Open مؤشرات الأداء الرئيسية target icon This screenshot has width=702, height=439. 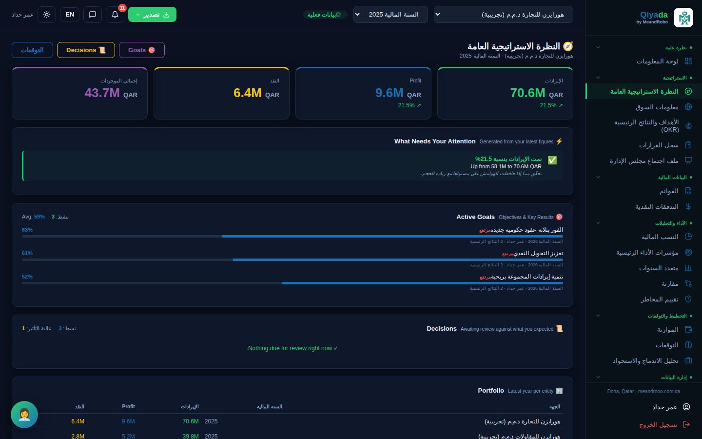(688, 252)
